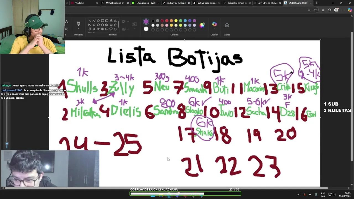Choose the right triangle shape in Formas

90,25
